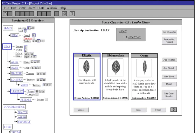Open the File menu

(6, 8)
